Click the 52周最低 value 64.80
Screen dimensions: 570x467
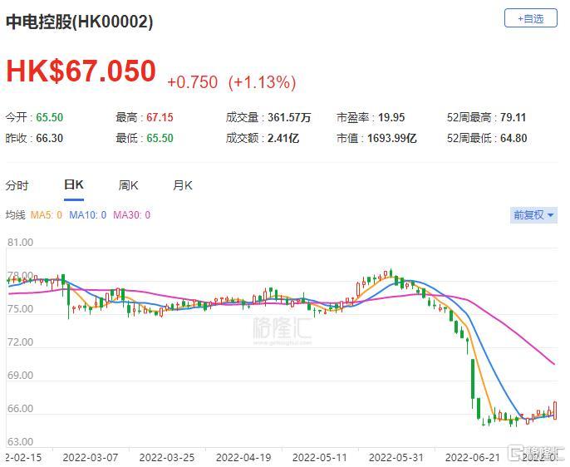tap(513, 138)
